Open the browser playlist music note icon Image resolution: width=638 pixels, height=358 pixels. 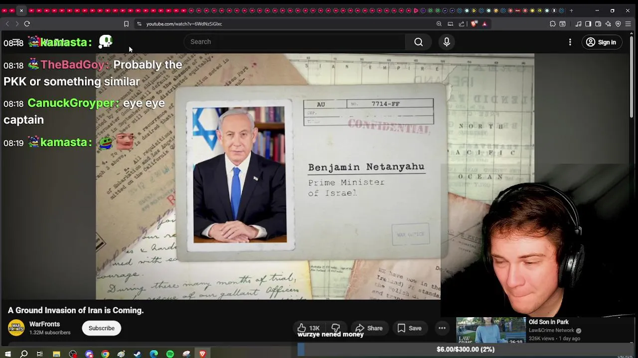[x=578, y=23]
